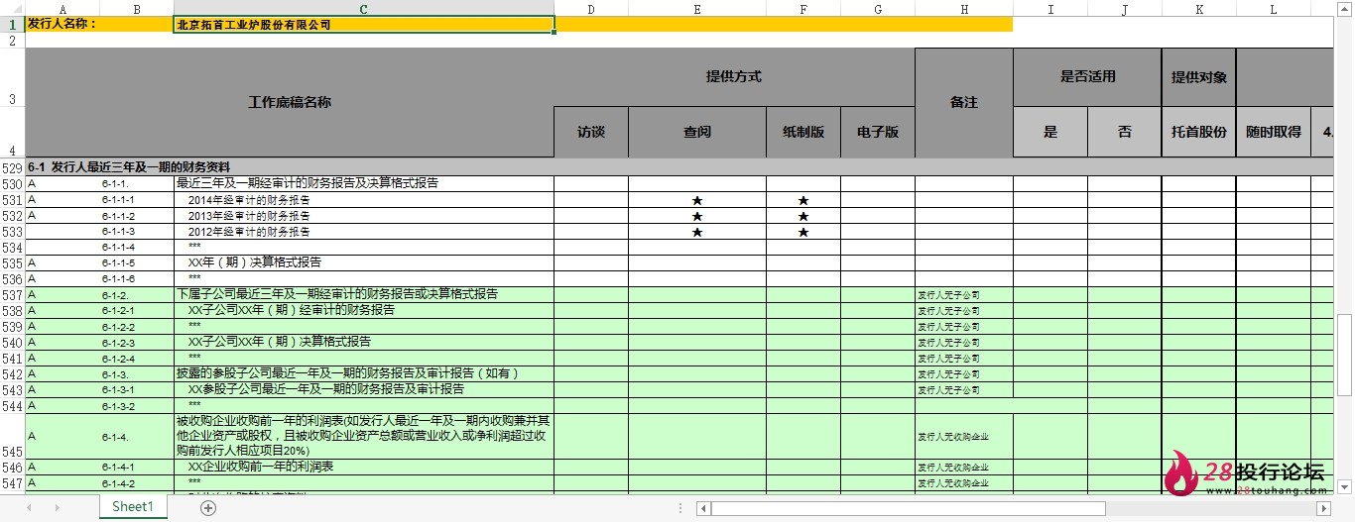
Task: Click the 查阅 star in the 2014年 row
Action: (697, 200)
